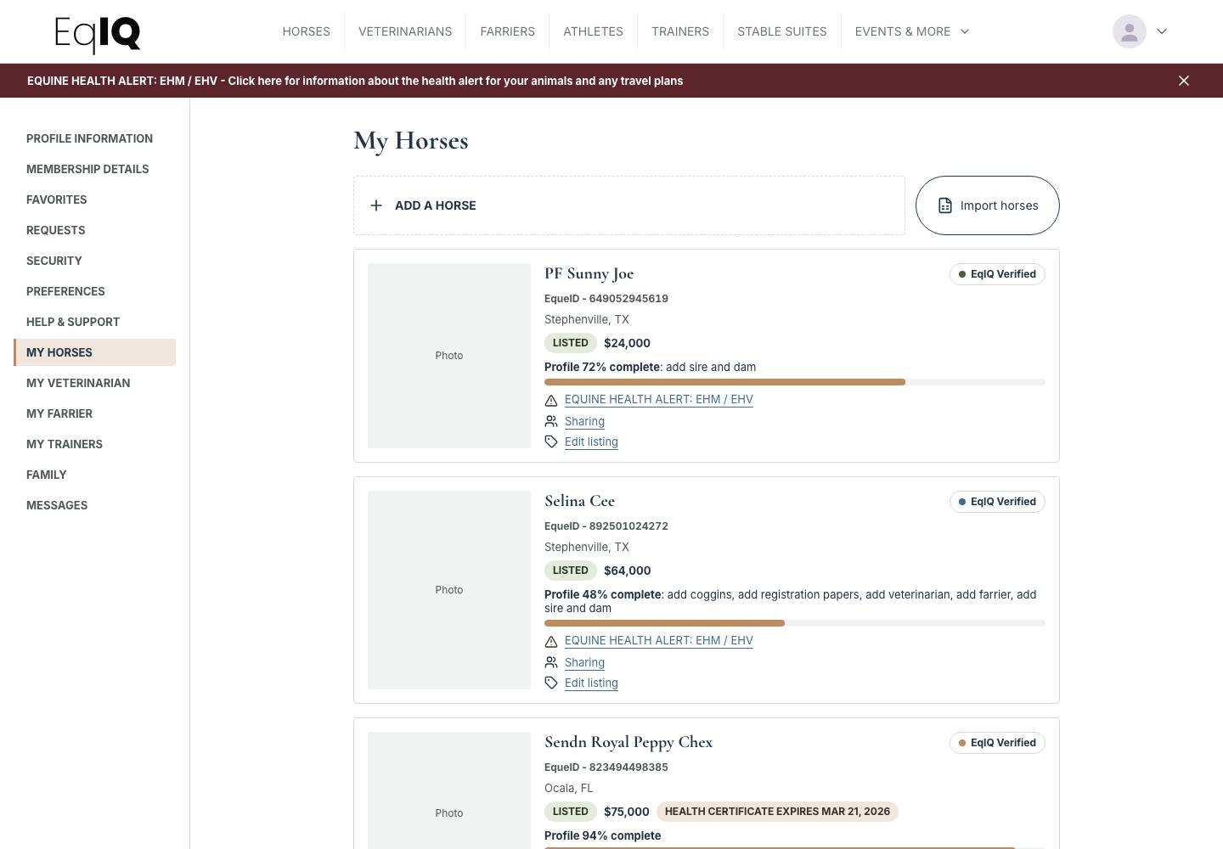This screenshot has height=849, width=1223.
Task: Expand Events & More dropdown
Action: tap(912, 31)
